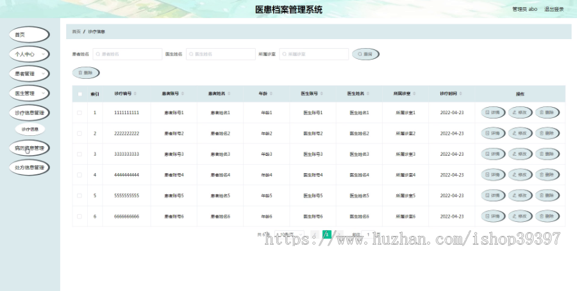The height and width of the screenshot is (291, 577).
Task: Sort table by 诊疗编号 column arrows
Action: pos(135,94)
